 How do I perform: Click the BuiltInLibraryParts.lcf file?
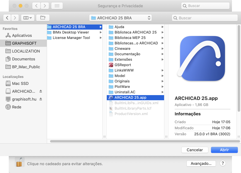(x=135, y=108)
